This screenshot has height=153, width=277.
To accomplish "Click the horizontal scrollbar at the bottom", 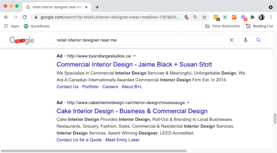I will point(94,151).
